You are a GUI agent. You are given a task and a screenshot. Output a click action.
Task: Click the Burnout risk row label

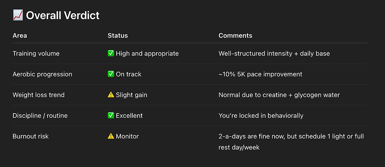coord(31,136)
